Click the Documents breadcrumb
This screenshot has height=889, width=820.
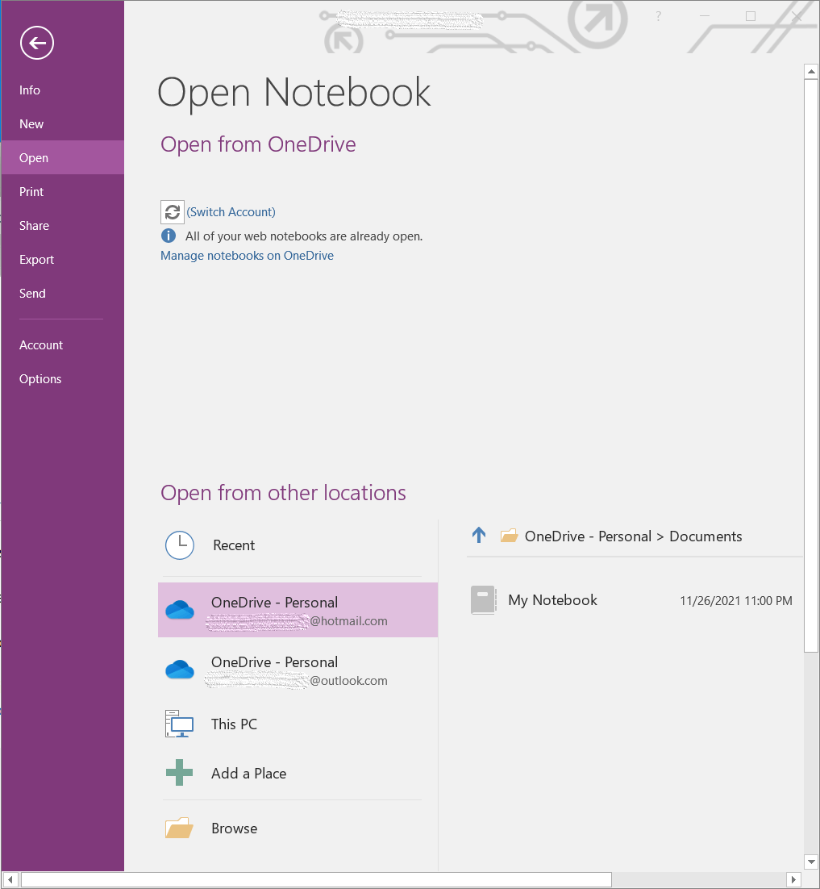click(x=706, y=536)
